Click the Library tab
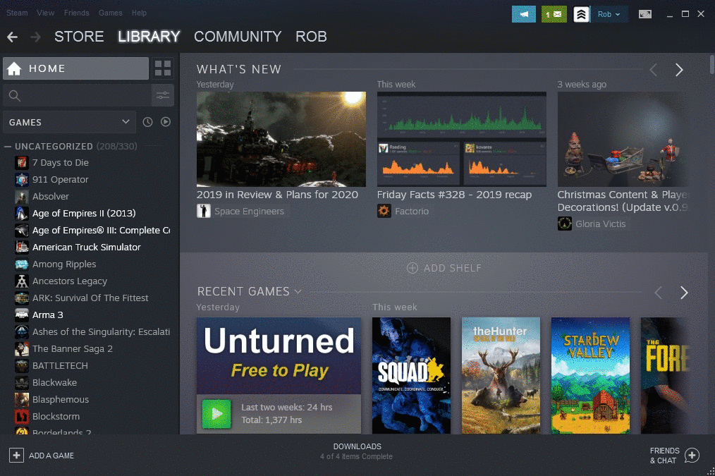715x476 pixels. (x=149, y=37)
